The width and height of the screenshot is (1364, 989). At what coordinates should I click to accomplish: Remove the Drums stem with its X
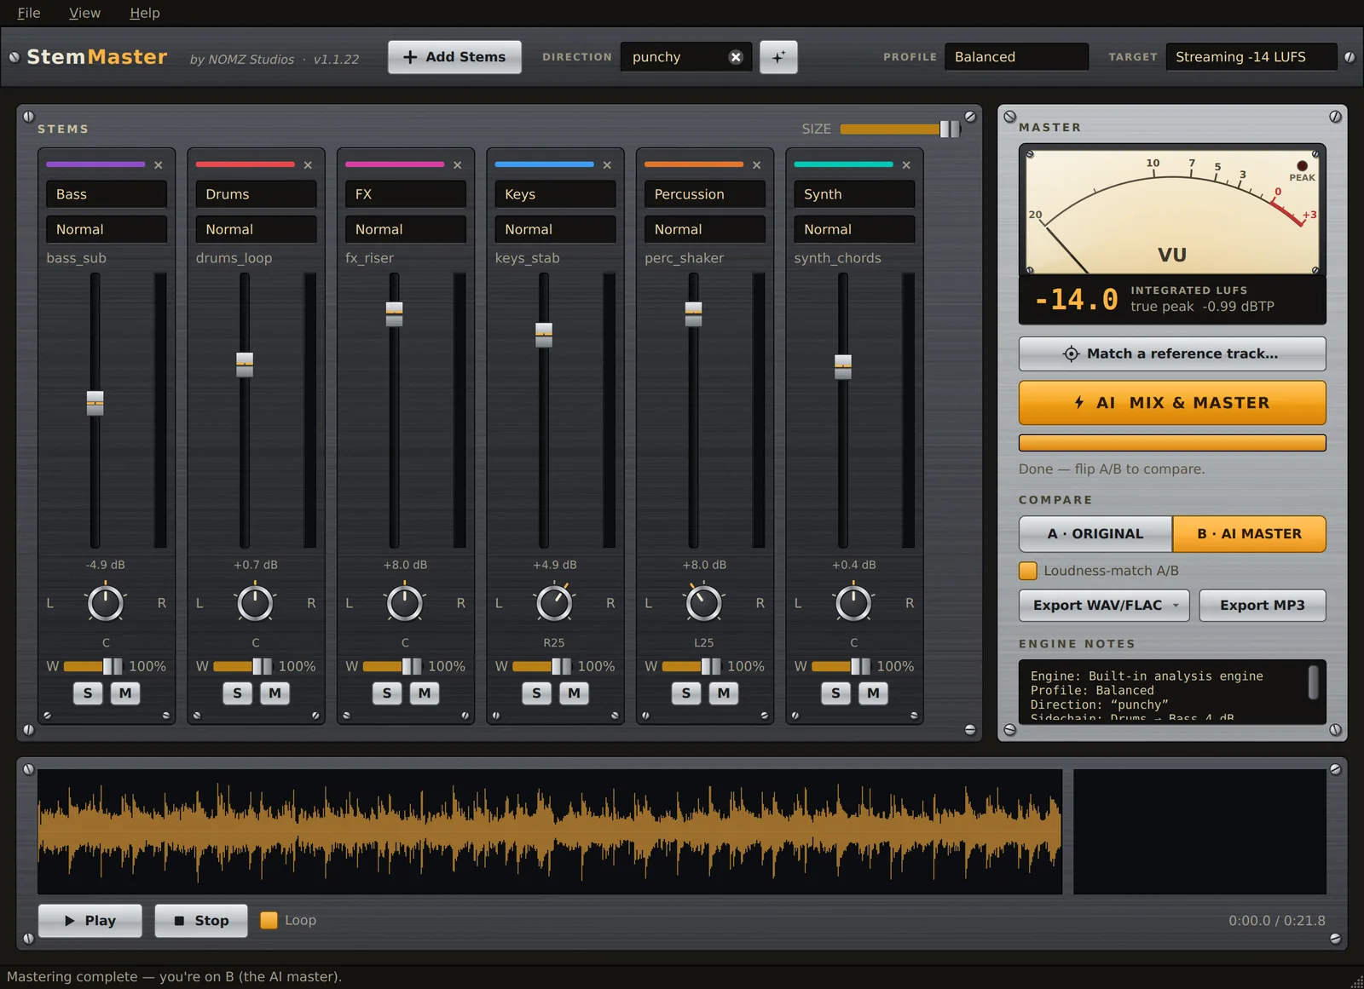click(308, 165)
